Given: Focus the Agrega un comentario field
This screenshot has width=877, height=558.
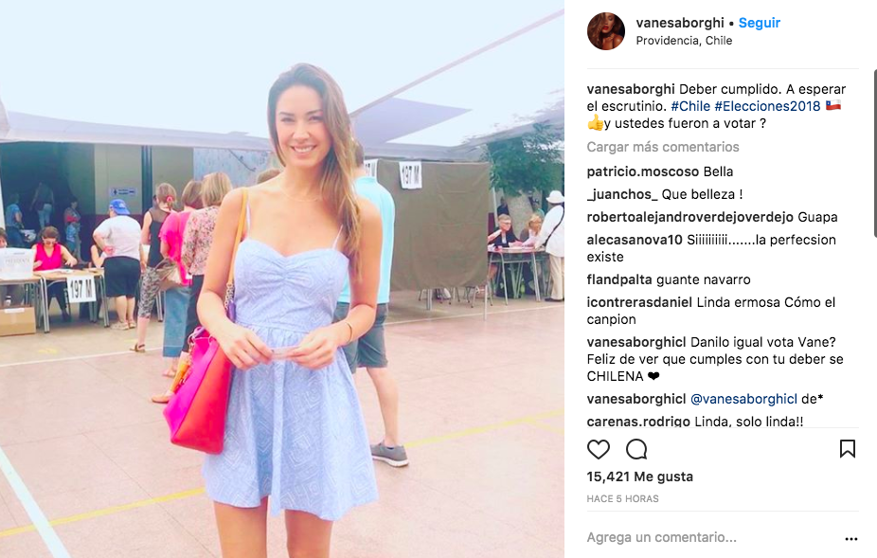Looking at the screenshot, I should pyautogui.click(x=710, y=537).
